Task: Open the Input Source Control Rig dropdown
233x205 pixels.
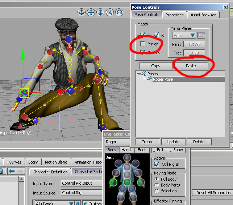Action: click(82, 193)
